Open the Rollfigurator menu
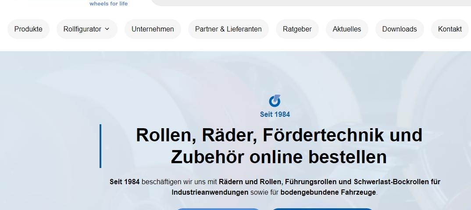 tap(82, 29)
